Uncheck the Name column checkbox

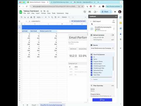91,59
